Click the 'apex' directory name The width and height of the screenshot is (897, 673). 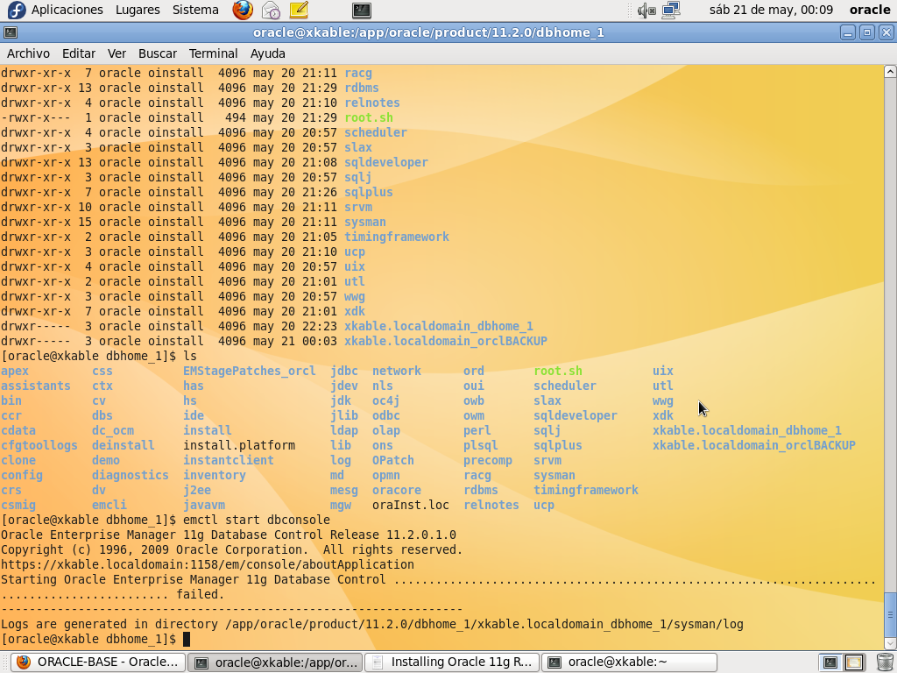[15, 371]
